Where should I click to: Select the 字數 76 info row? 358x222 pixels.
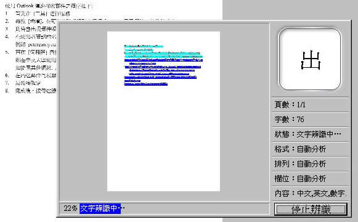[310, 120]
